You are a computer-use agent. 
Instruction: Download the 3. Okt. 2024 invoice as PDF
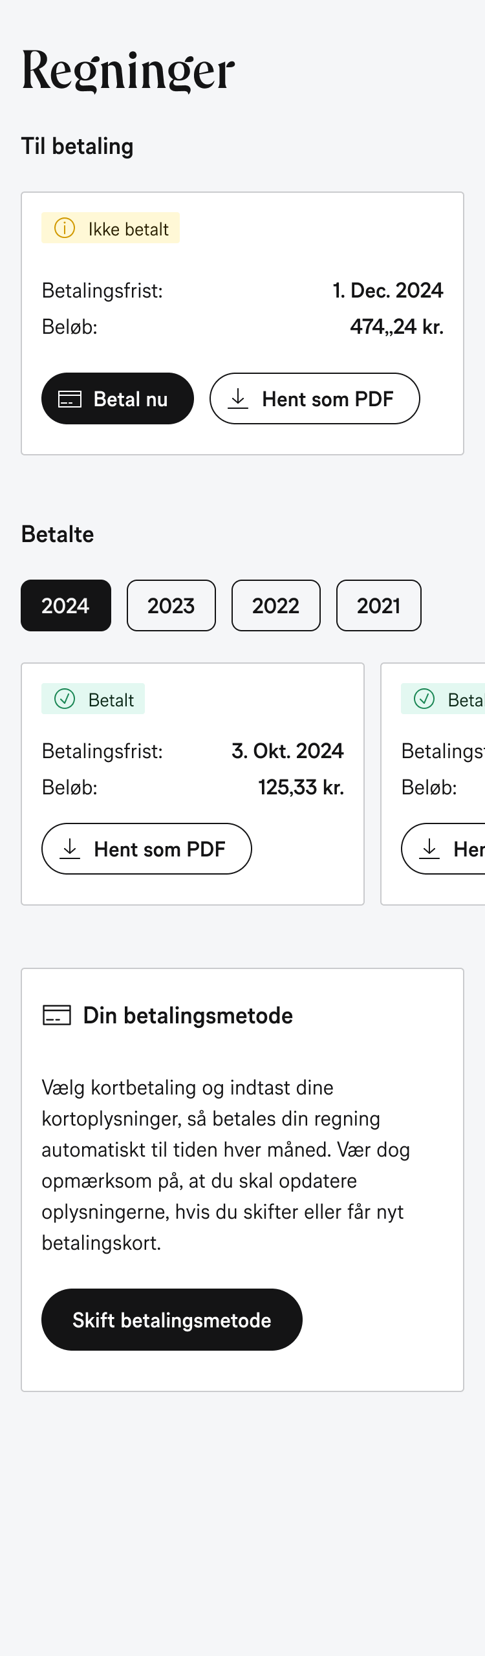click(x=147, y=849)
